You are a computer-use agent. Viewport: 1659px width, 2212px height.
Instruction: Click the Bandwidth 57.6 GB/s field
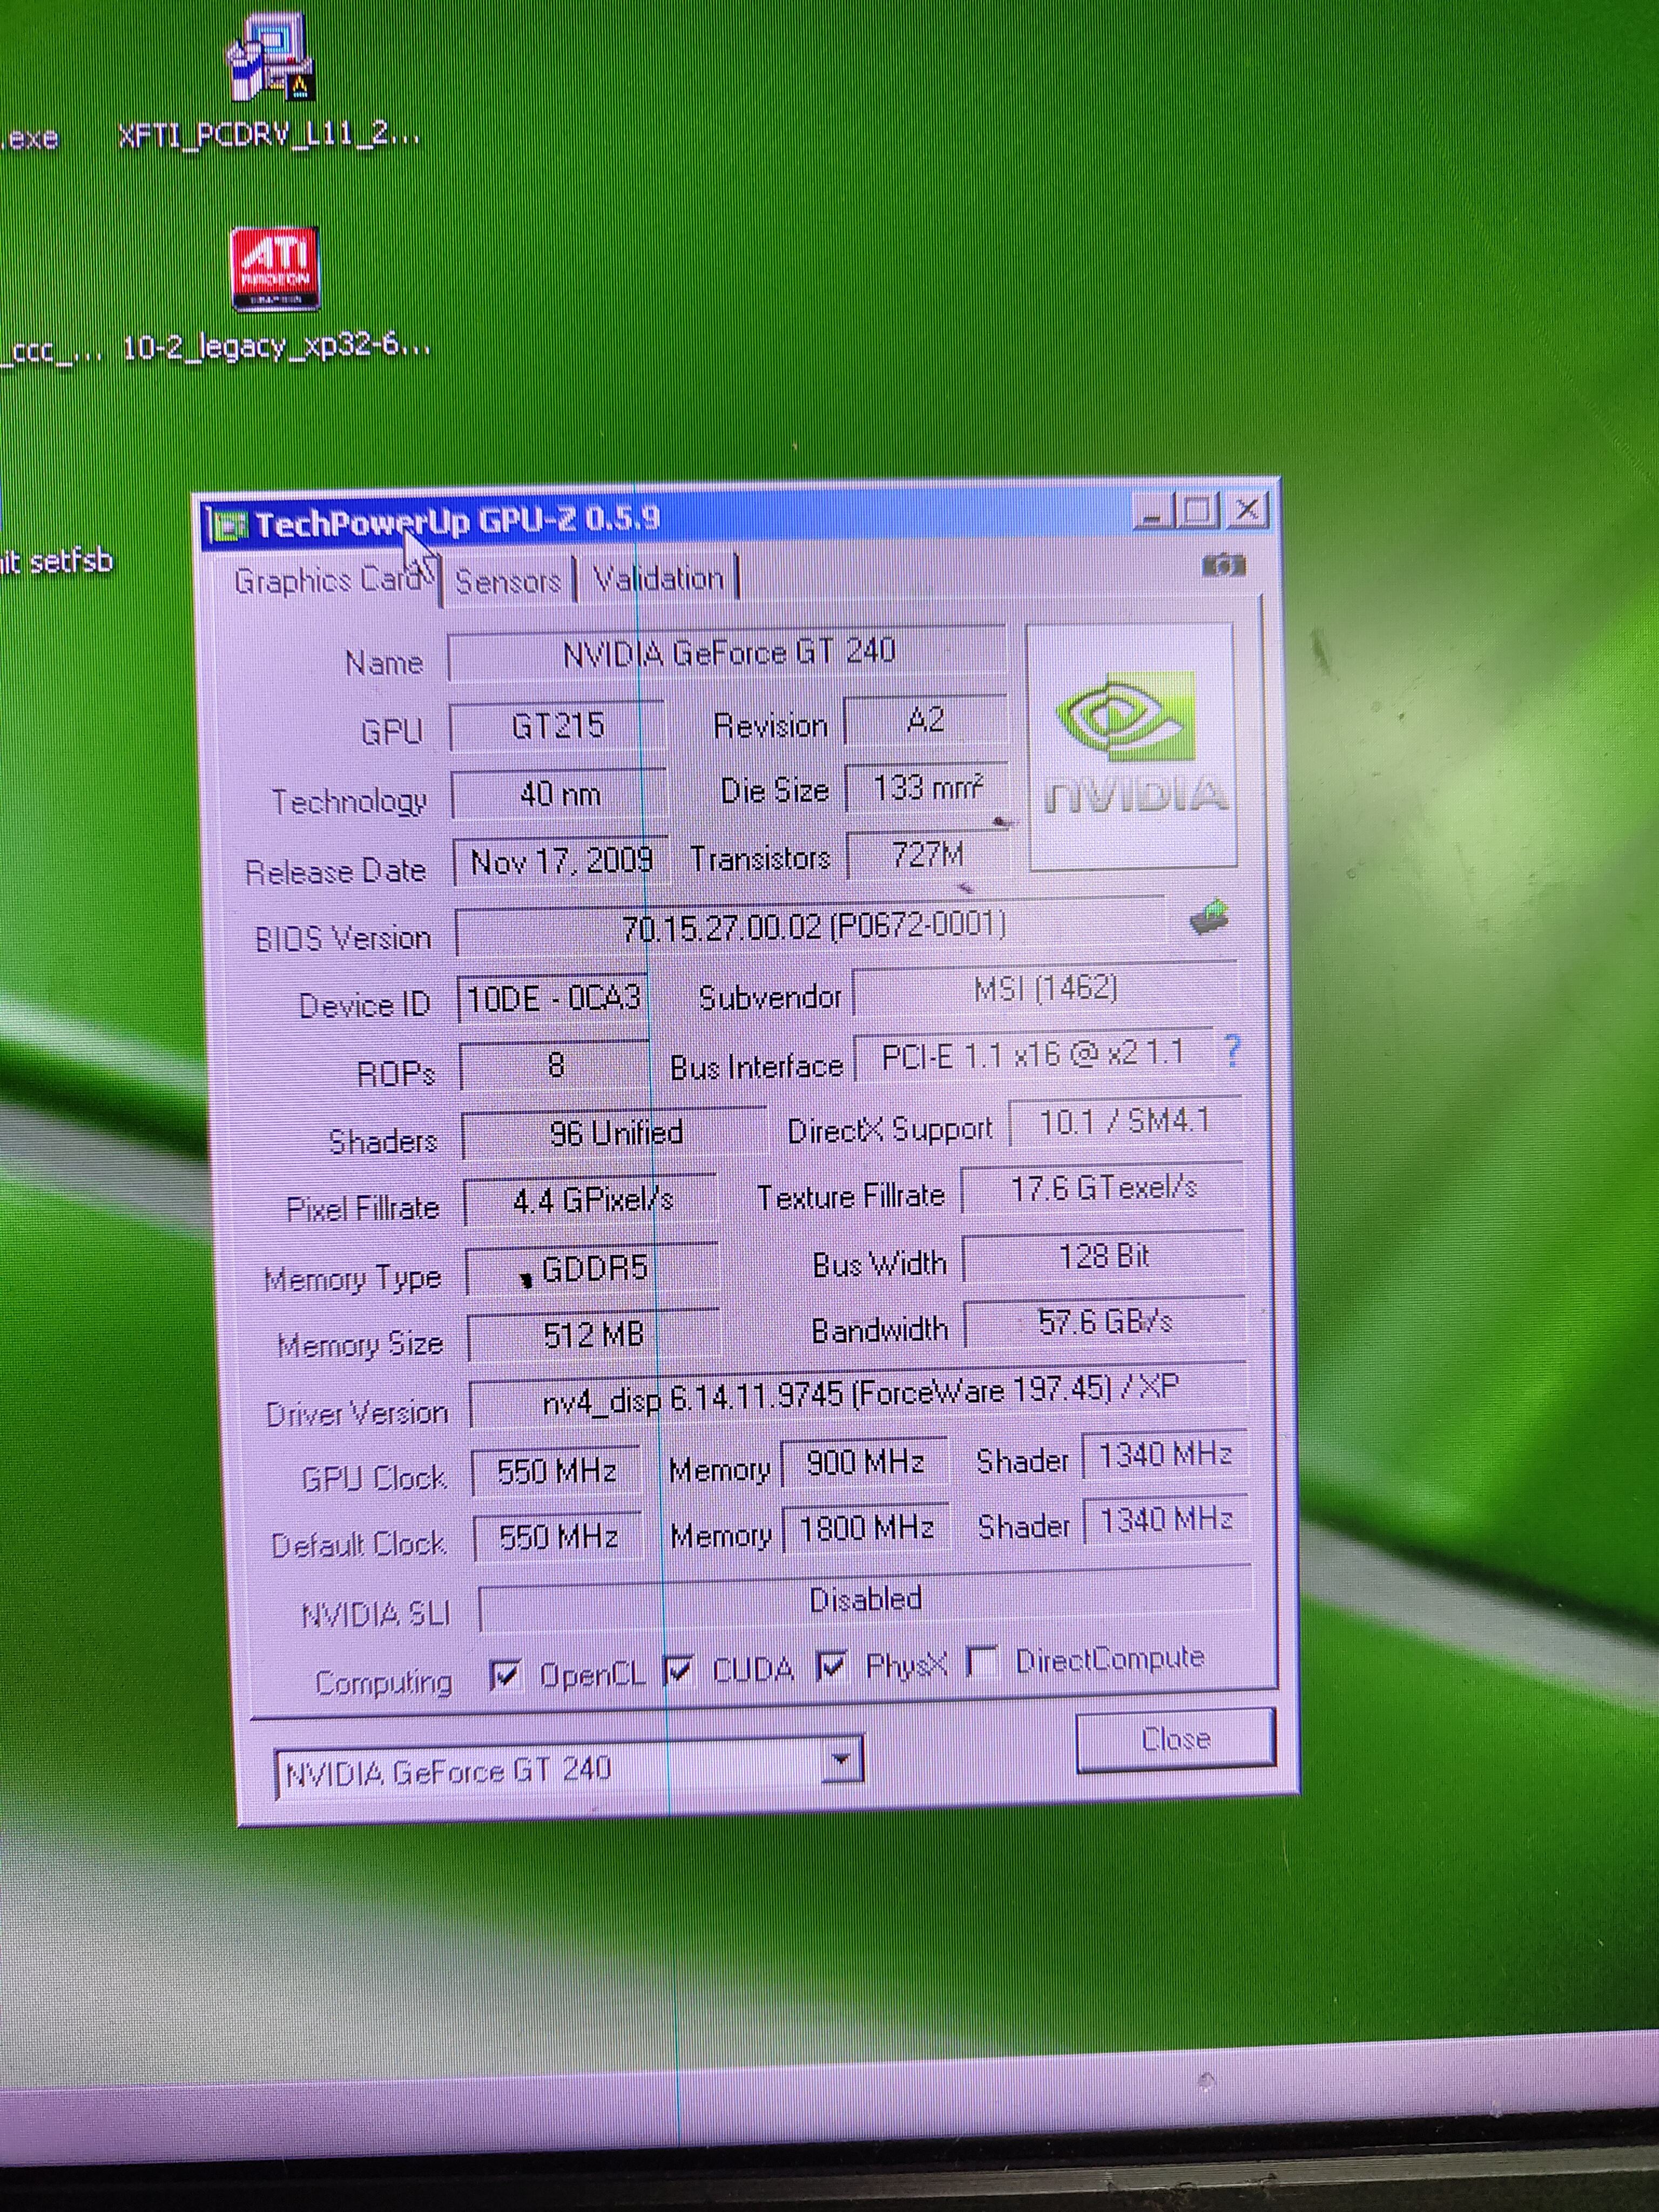[x=1105, y=1322]
